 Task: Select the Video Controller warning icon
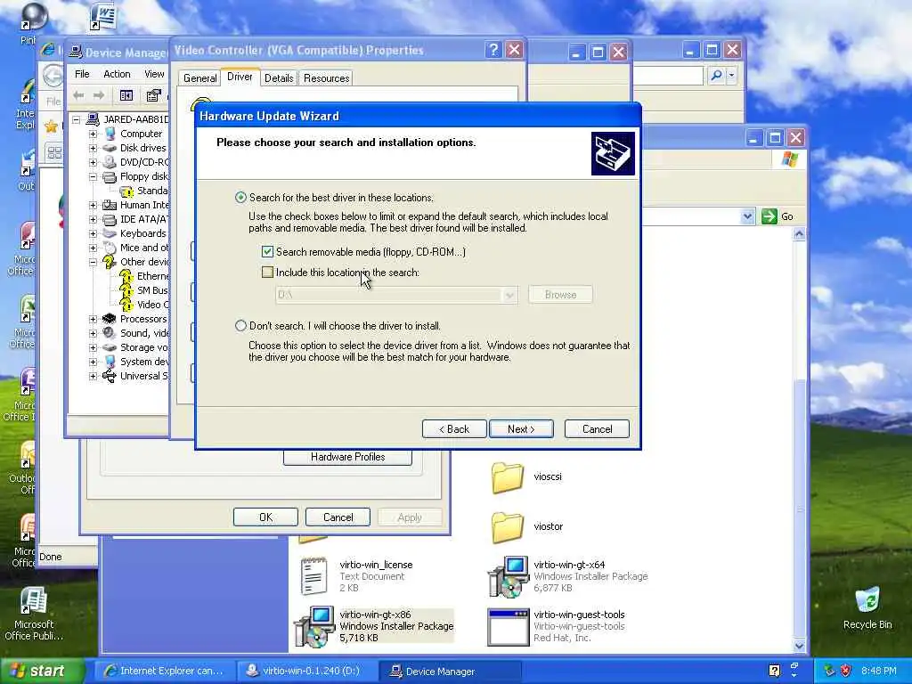pos(126,305)
